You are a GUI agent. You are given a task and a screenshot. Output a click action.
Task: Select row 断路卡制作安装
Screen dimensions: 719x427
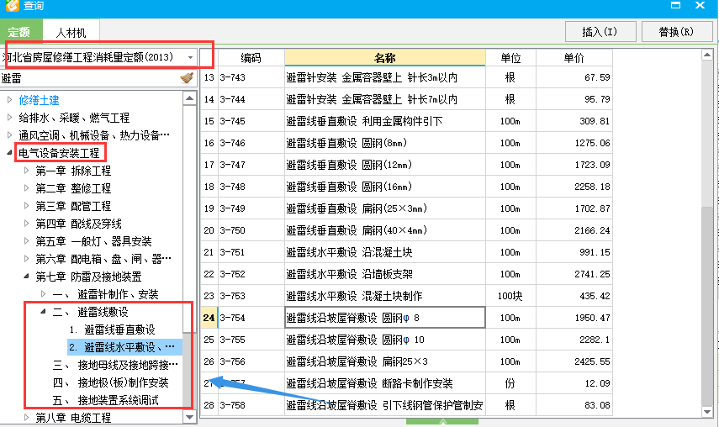[406, 383]
